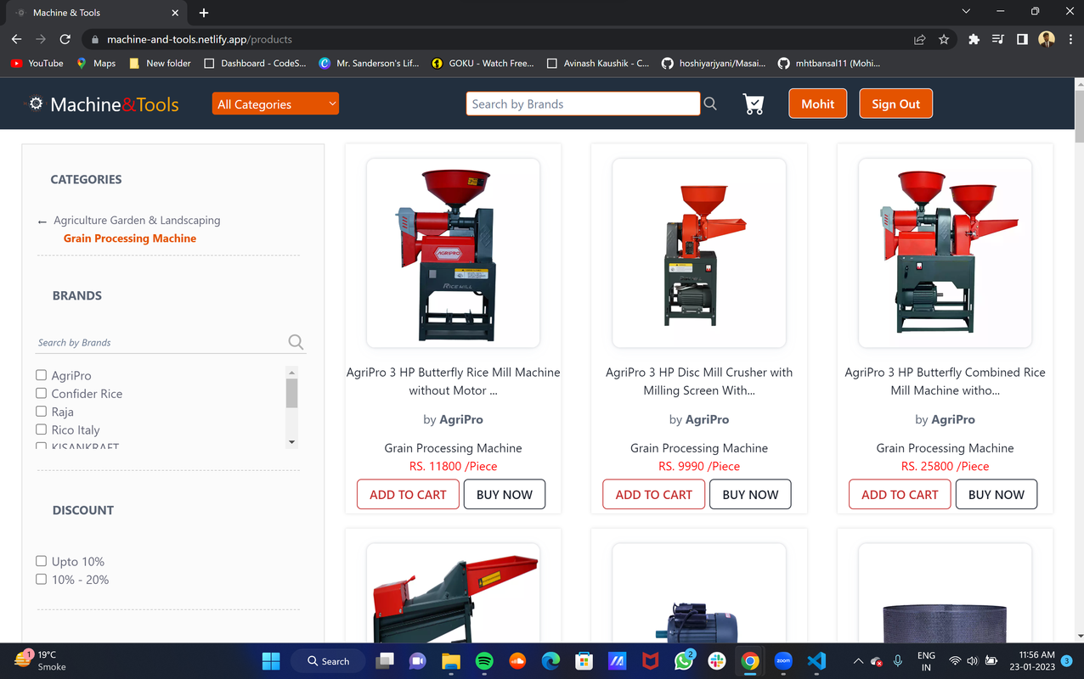
Task: Open the Avinash Kaushik bookmark
Action: 598,63
